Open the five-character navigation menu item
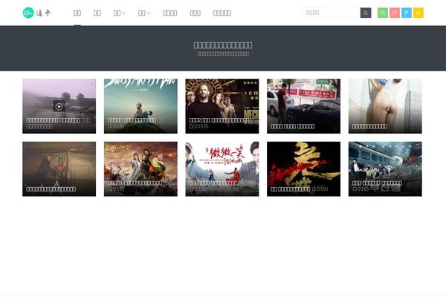 pyautogui.click(x=222, y=13)
